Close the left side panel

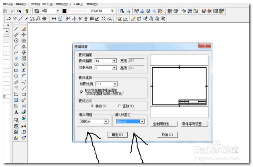pos(8,25)
